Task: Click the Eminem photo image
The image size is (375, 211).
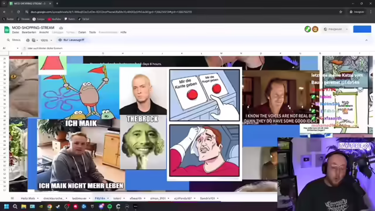Action: coord(143,91)
